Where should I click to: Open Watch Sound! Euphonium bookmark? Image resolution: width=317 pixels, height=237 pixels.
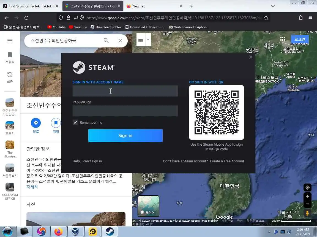tap(189, 27)
